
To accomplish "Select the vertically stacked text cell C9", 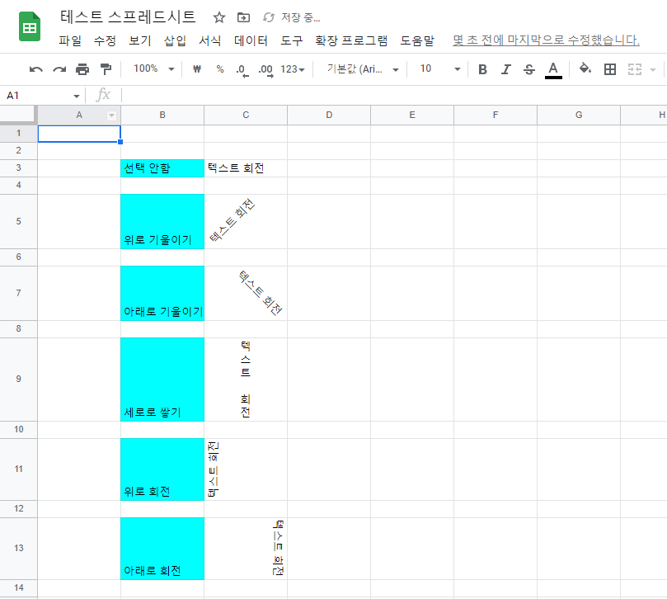I will point(246,380).
